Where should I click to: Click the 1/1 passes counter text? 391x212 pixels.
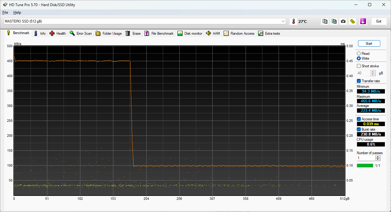(x=378, y=166)
